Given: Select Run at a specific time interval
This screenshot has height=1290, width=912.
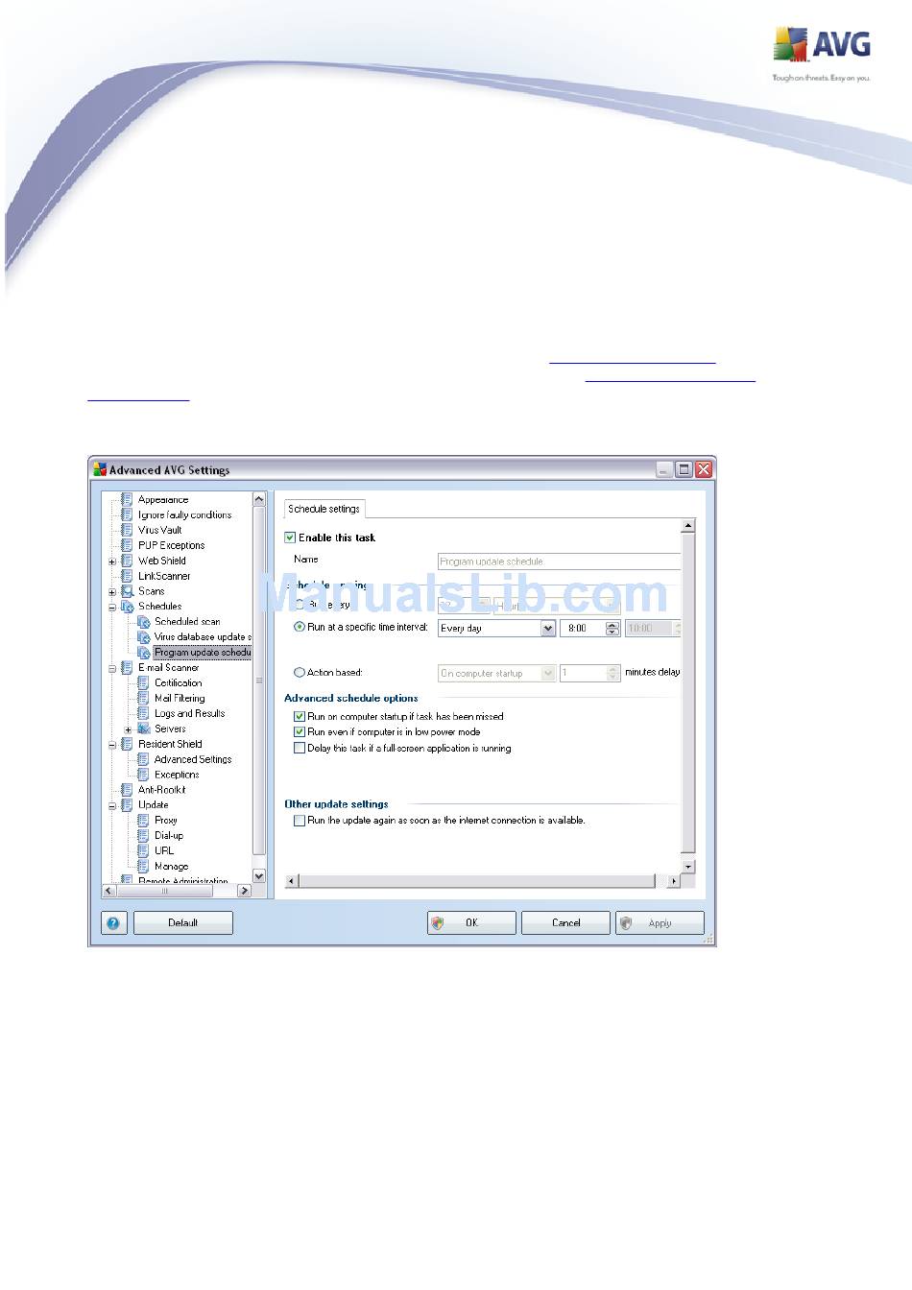Looking at the screenshot, I should point(300,627).
